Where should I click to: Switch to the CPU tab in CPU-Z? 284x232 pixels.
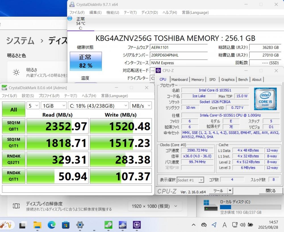[x=163, y=80]
